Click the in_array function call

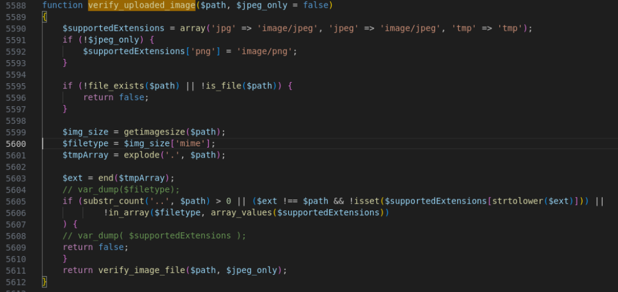pyautogui.click(x=129, y=213)
